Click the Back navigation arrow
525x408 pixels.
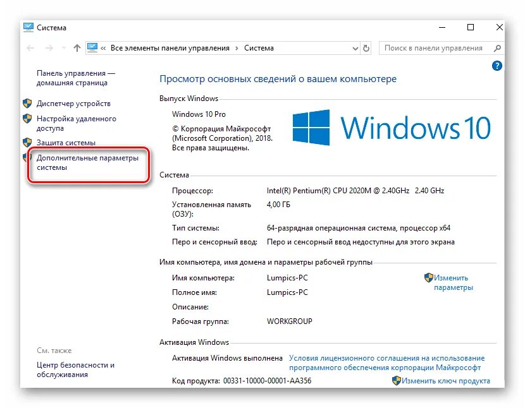(x=30, y=48)
